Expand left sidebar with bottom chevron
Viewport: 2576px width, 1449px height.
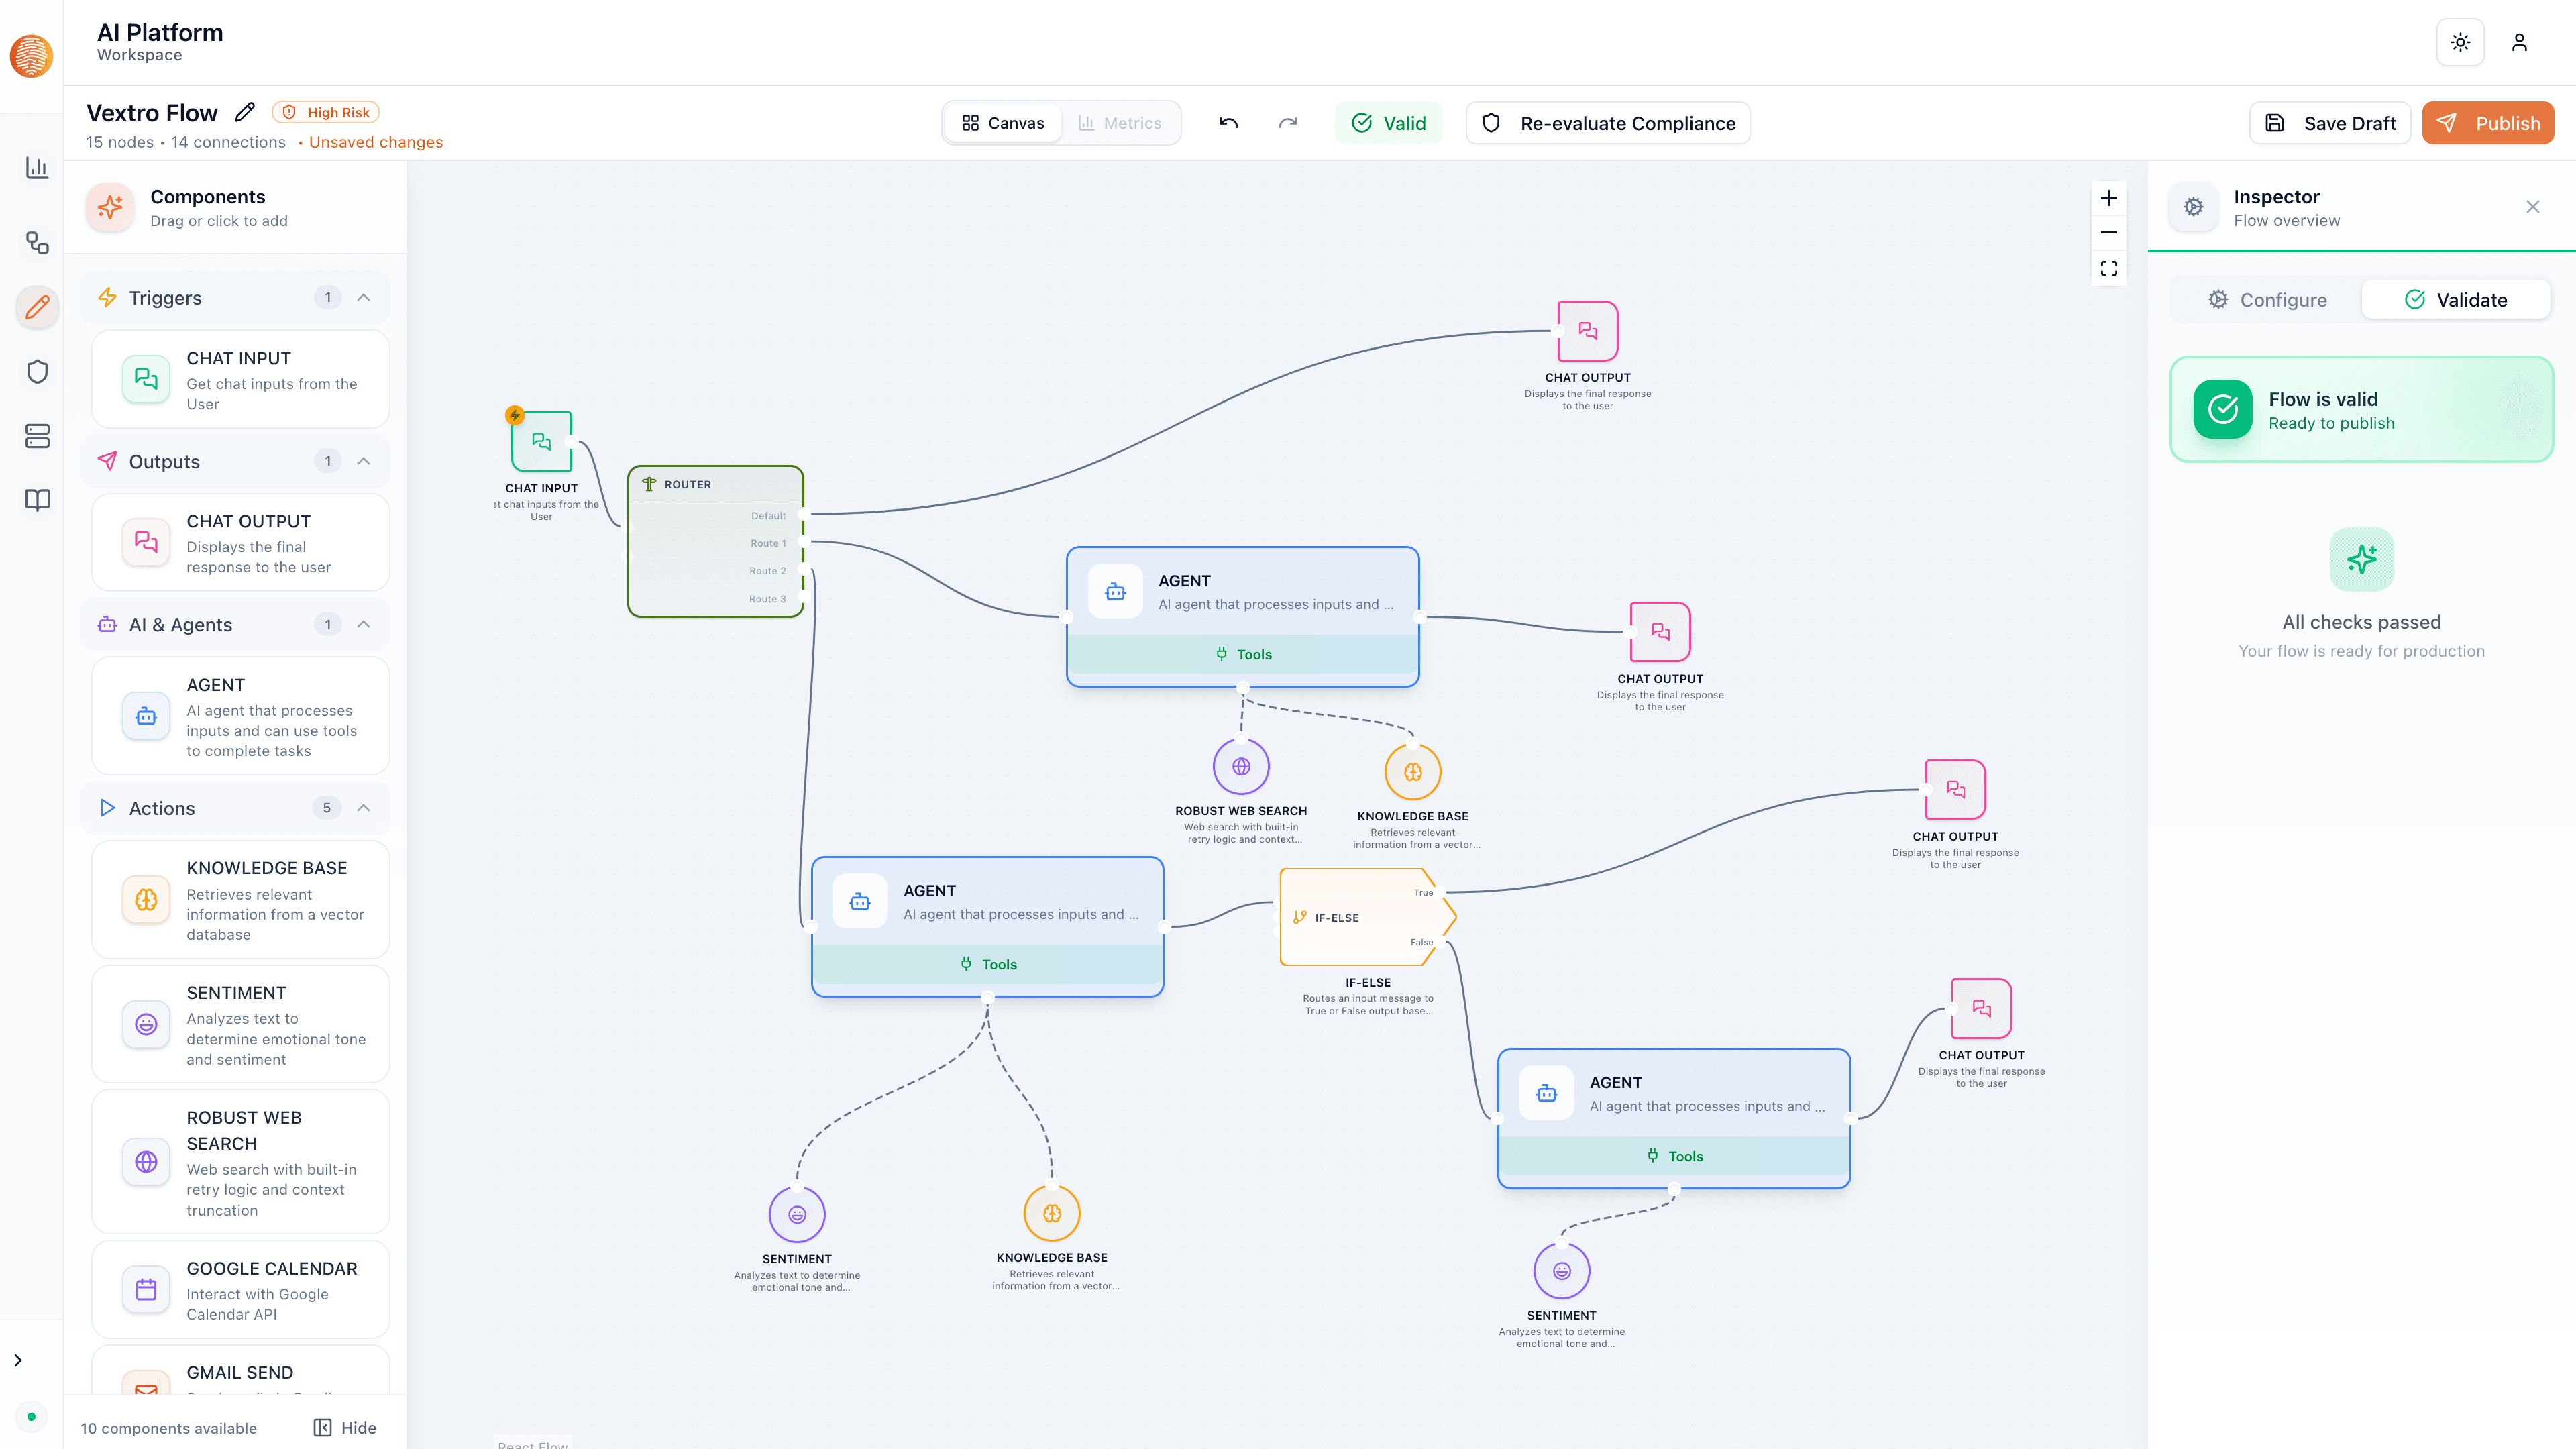coord(18,1360)
